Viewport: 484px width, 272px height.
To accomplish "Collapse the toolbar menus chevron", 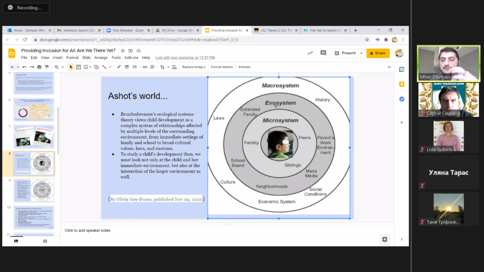I will 389,67.
